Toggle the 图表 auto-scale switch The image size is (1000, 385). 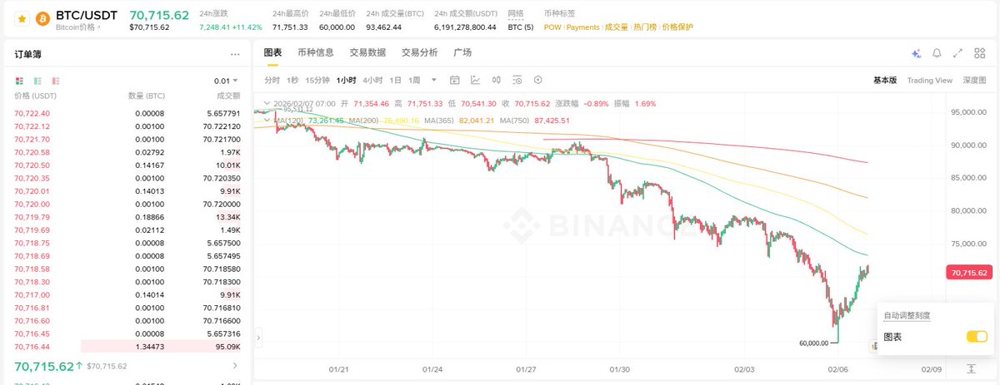coord(977,337)
